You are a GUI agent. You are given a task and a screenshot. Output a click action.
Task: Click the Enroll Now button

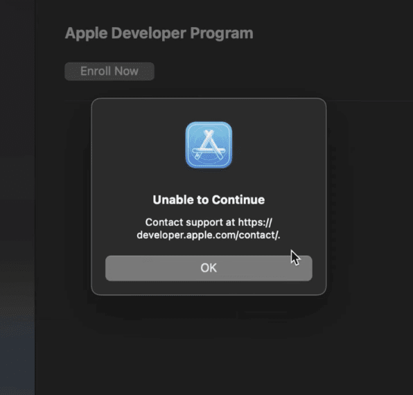point(109,71)
